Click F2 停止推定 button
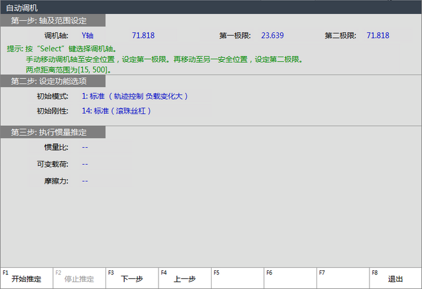The height and width of the screenshot is (289, 422). (80, 278)
